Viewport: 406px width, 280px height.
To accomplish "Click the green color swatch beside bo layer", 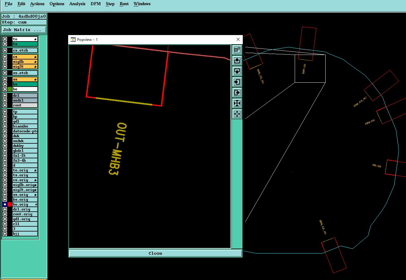I will (x=10, y=89).
